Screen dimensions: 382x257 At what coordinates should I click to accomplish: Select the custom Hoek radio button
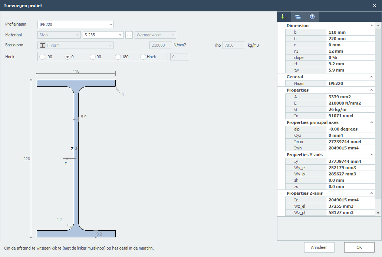143,57
